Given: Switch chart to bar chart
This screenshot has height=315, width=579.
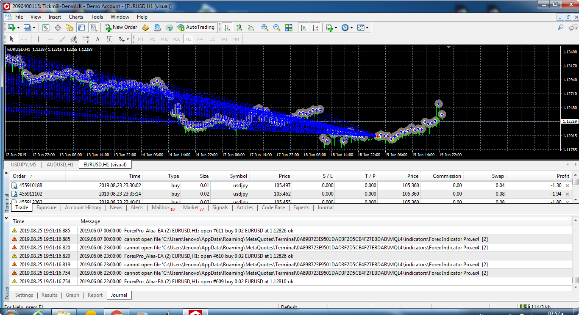Looking at the screenshot, I should click(x=227, y=28).
